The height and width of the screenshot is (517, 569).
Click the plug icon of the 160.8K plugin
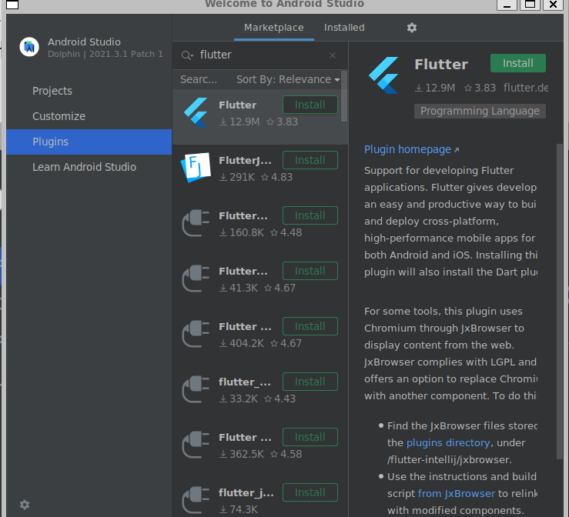[196, 223]
